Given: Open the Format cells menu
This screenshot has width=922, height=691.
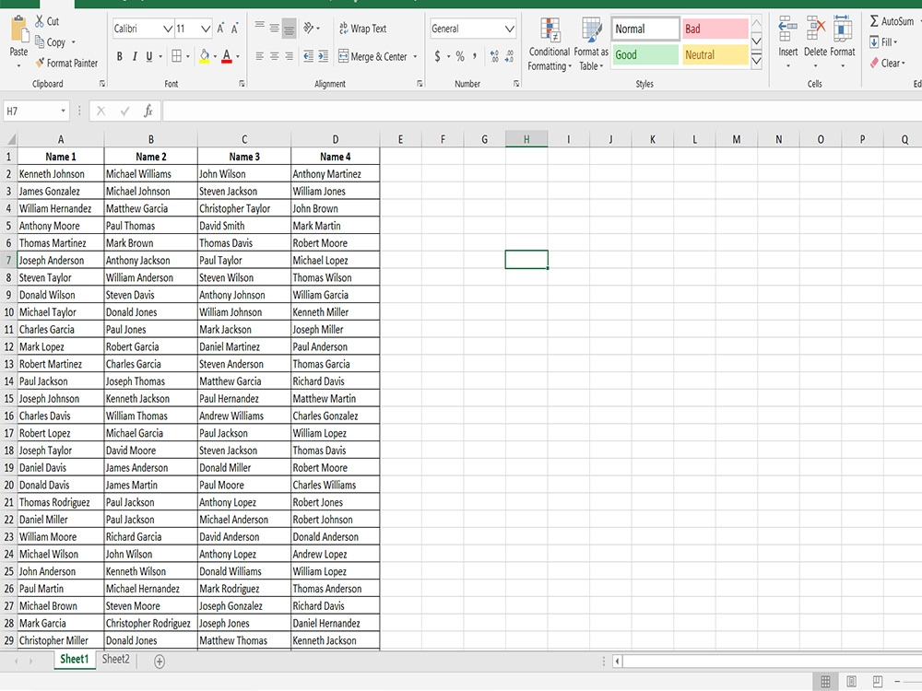Looking at the screenshot, I should click(x=843, y=42).
